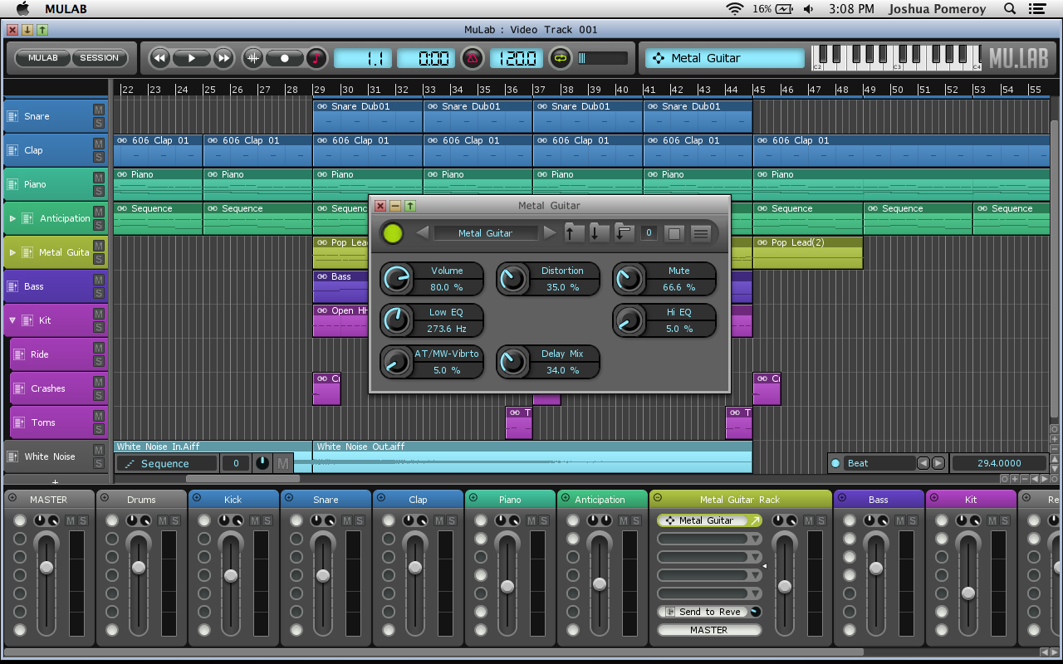Image resolution: width=1063 pixels, height=664 pixels.
Task: Click the MULAB button
Action: click(x=43, y=58)
